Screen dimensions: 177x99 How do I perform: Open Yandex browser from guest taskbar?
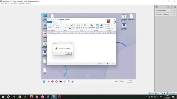click(x=48, y=82)
